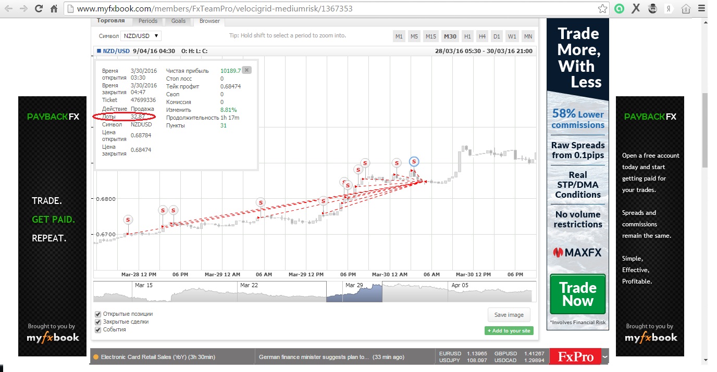Open the NZD/USD symbol dropdown
This screenshot has width=717, height=372.
[x=141, y=36]
